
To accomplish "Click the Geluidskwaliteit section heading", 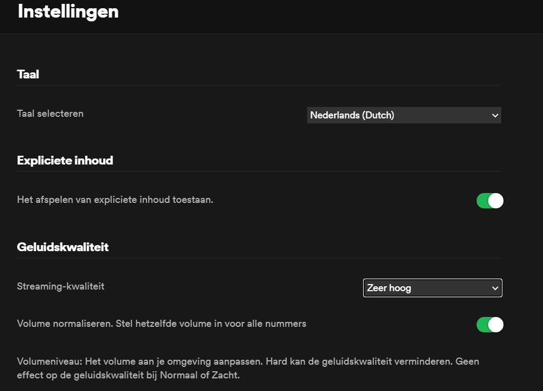I will (63, 247).
